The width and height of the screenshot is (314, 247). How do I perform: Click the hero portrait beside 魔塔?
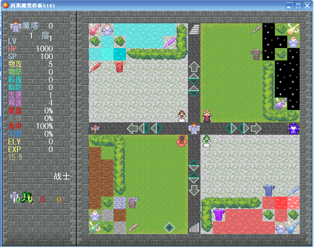(16, 26)
